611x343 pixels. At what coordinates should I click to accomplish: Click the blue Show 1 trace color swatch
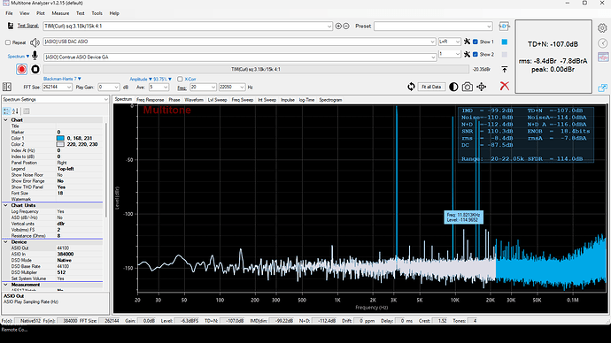504,42
